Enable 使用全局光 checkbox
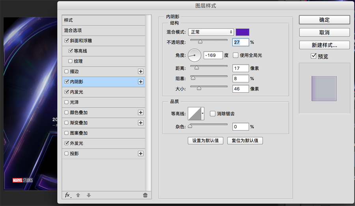The image size is (355, 206). [236, 55]
